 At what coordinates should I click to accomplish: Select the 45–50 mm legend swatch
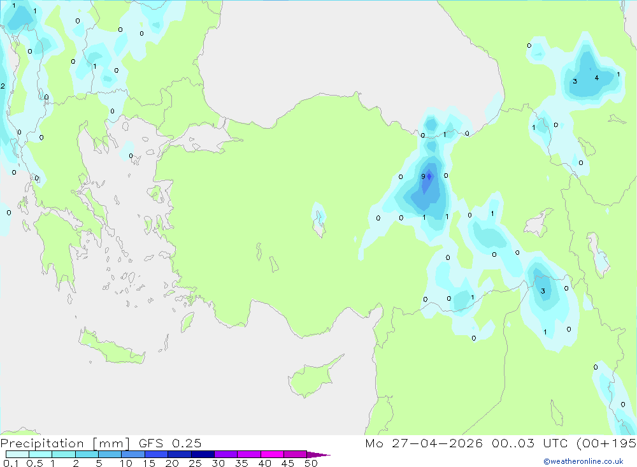tap(295, 454)
